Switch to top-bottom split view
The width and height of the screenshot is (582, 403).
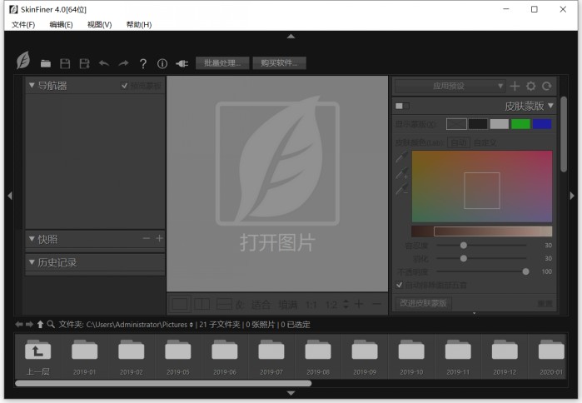224,304
